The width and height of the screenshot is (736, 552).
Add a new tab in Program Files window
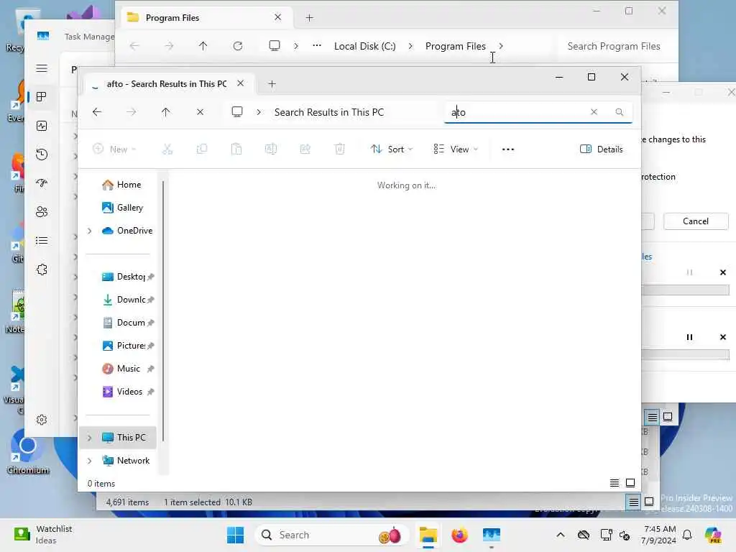(x=309, y=18)
